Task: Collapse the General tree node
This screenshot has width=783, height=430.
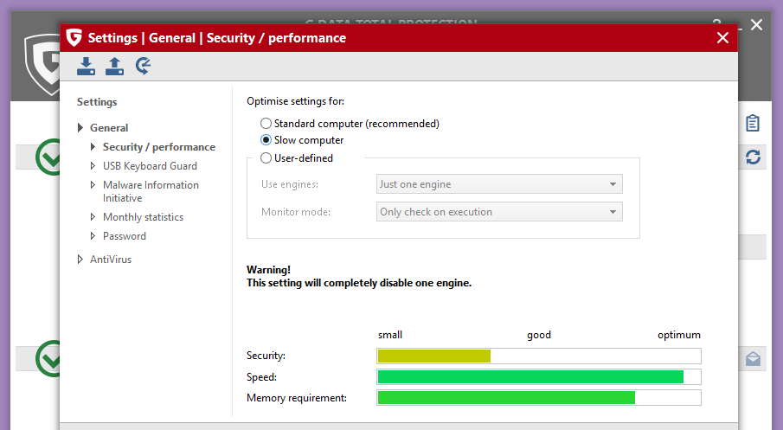Action: [80, 128]
